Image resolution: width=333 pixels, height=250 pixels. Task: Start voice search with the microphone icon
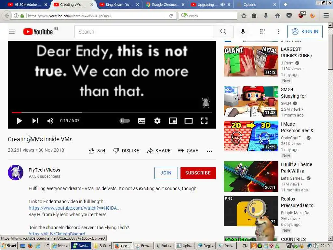[243, 32]
